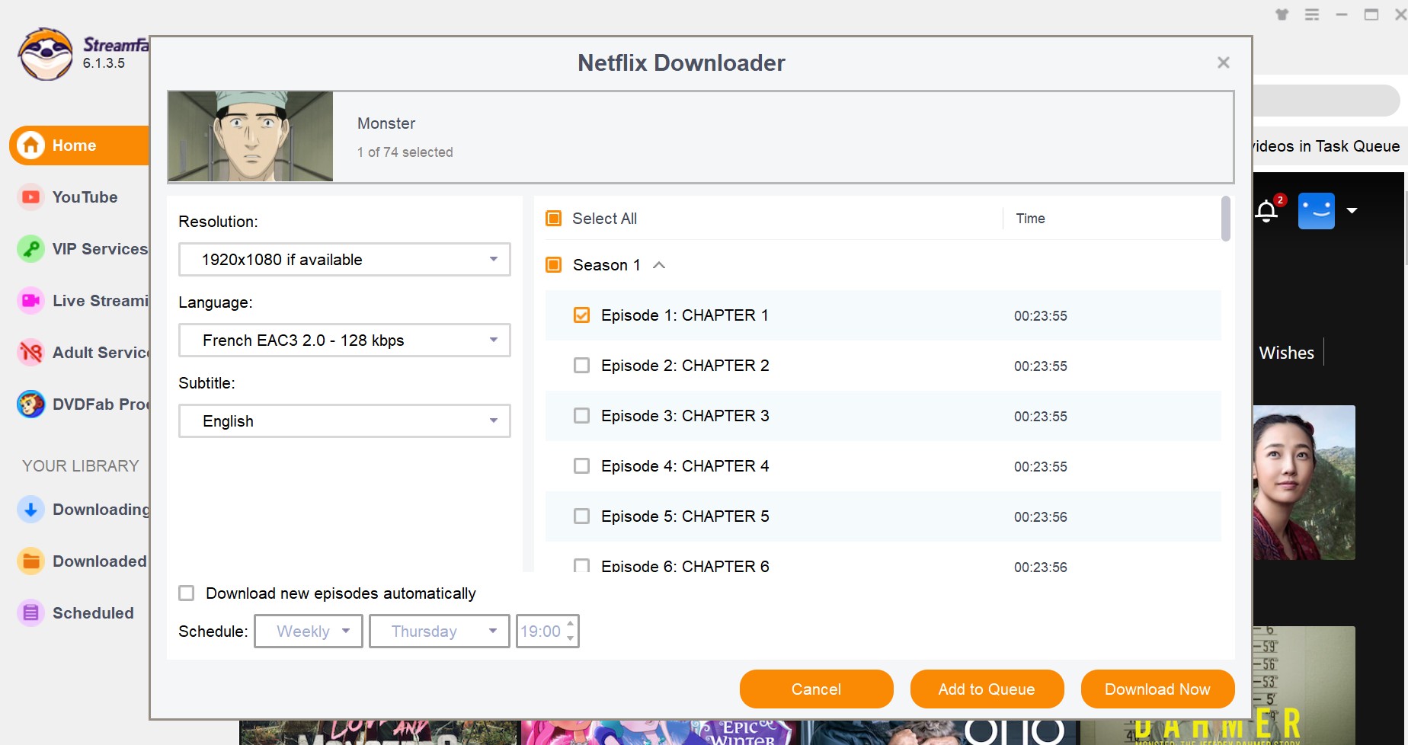The width and height of the screenshot is (1408, 745).
Task: Open the DVDFab Products icon
Action: point(31,404)
